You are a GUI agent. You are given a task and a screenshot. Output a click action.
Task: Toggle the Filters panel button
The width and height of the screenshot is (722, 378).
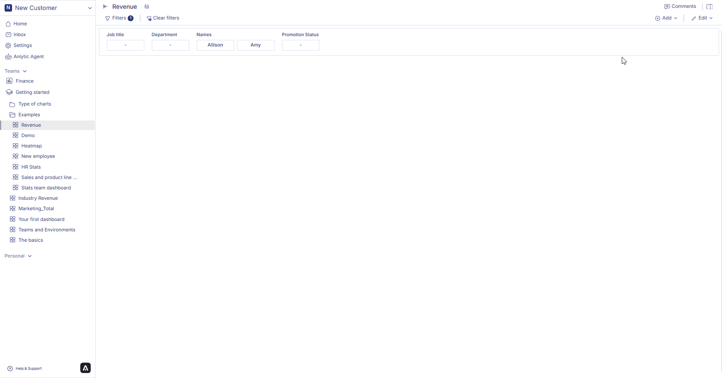coord(119,18)
